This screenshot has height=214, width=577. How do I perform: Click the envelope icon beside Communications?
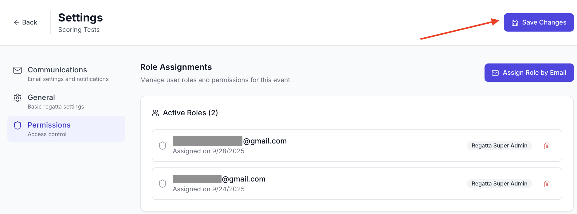click(x=18, y=70)
